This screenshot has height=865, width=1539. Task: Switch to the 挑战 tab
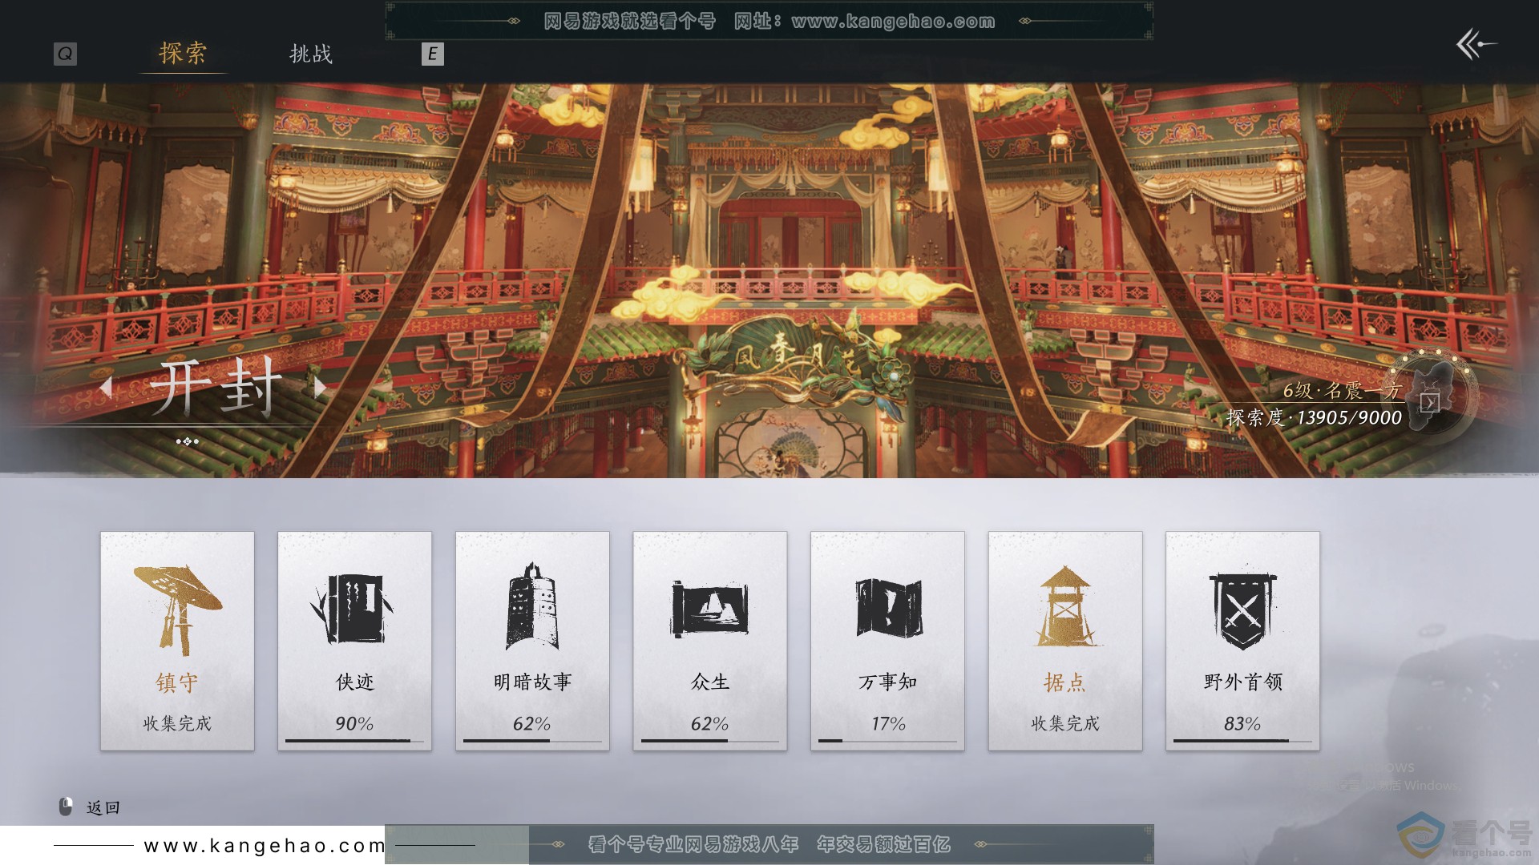click(311, 54)
